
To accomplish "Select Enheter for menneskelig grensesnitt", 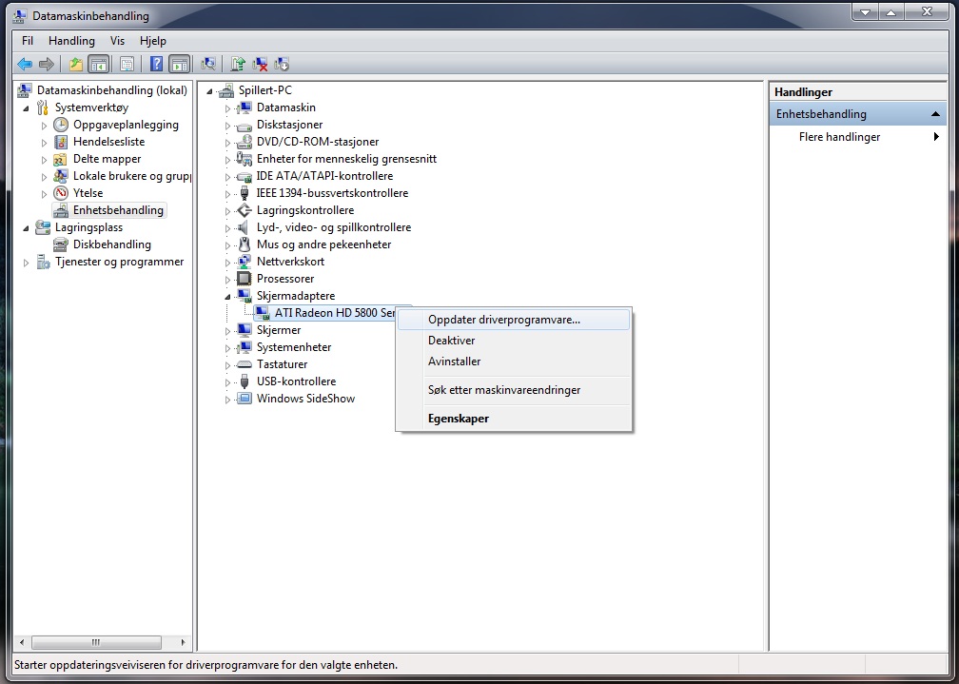I will pos(346,159).
